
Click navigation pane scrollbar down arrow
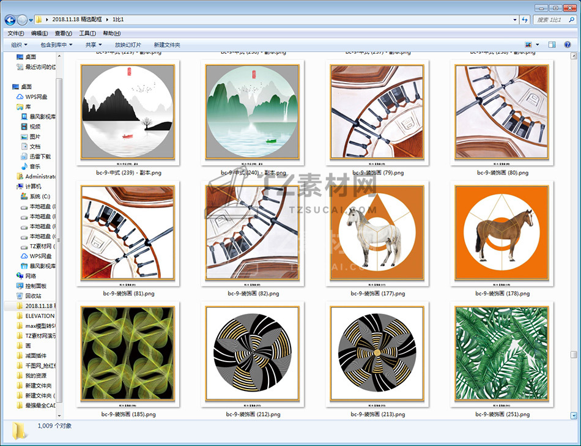(59, 416)
